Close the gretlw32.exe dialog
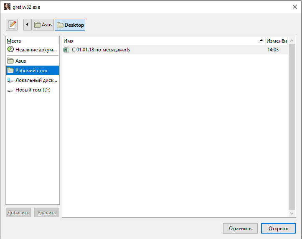 click(294, 7)
